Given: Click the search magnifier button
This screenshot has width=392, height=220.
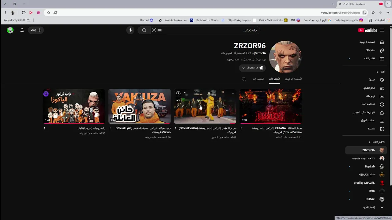Looking at the screenshot, I should coord(144,30).
